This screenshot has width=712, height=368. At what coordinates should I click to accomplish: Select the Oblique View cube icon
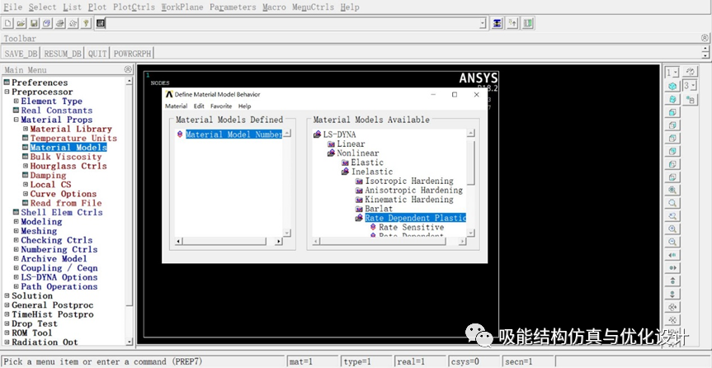point(672,99)
